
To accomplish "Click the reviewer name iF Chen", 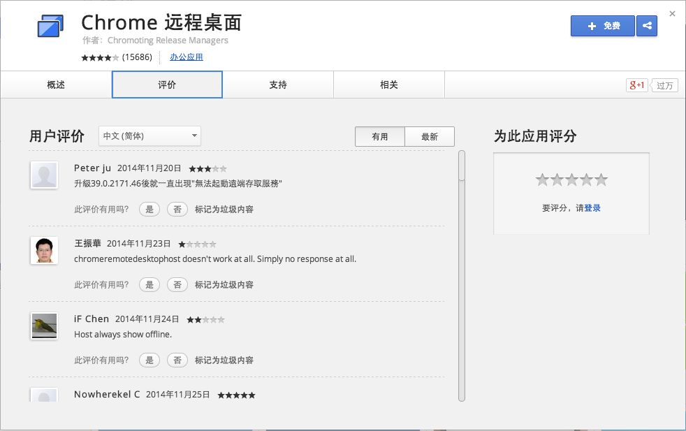I will tap(92, 319).
